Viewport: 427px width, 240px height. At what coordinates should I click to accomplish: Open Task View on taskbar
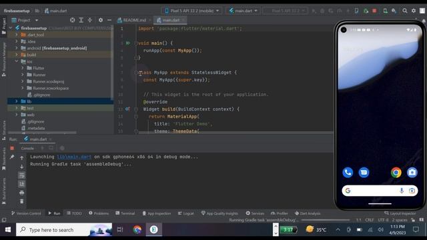[120, 230]
